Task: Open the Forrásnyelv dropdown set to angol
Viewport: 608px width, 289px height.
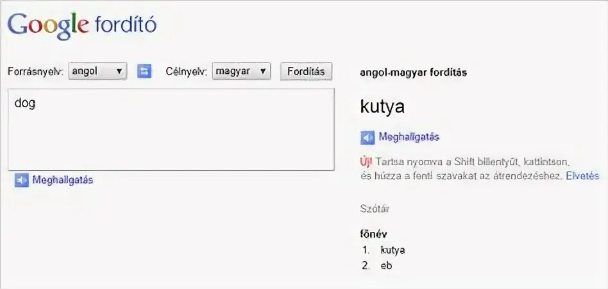Action: (97, 71)
